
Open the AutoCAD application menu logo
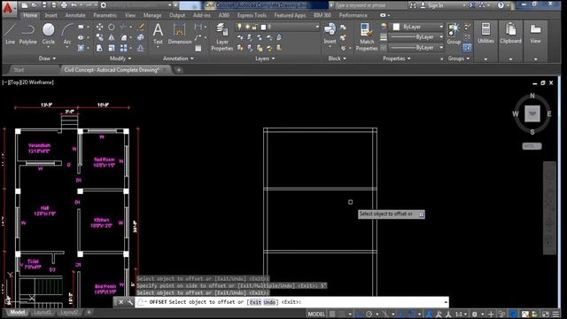pos(8,8)
